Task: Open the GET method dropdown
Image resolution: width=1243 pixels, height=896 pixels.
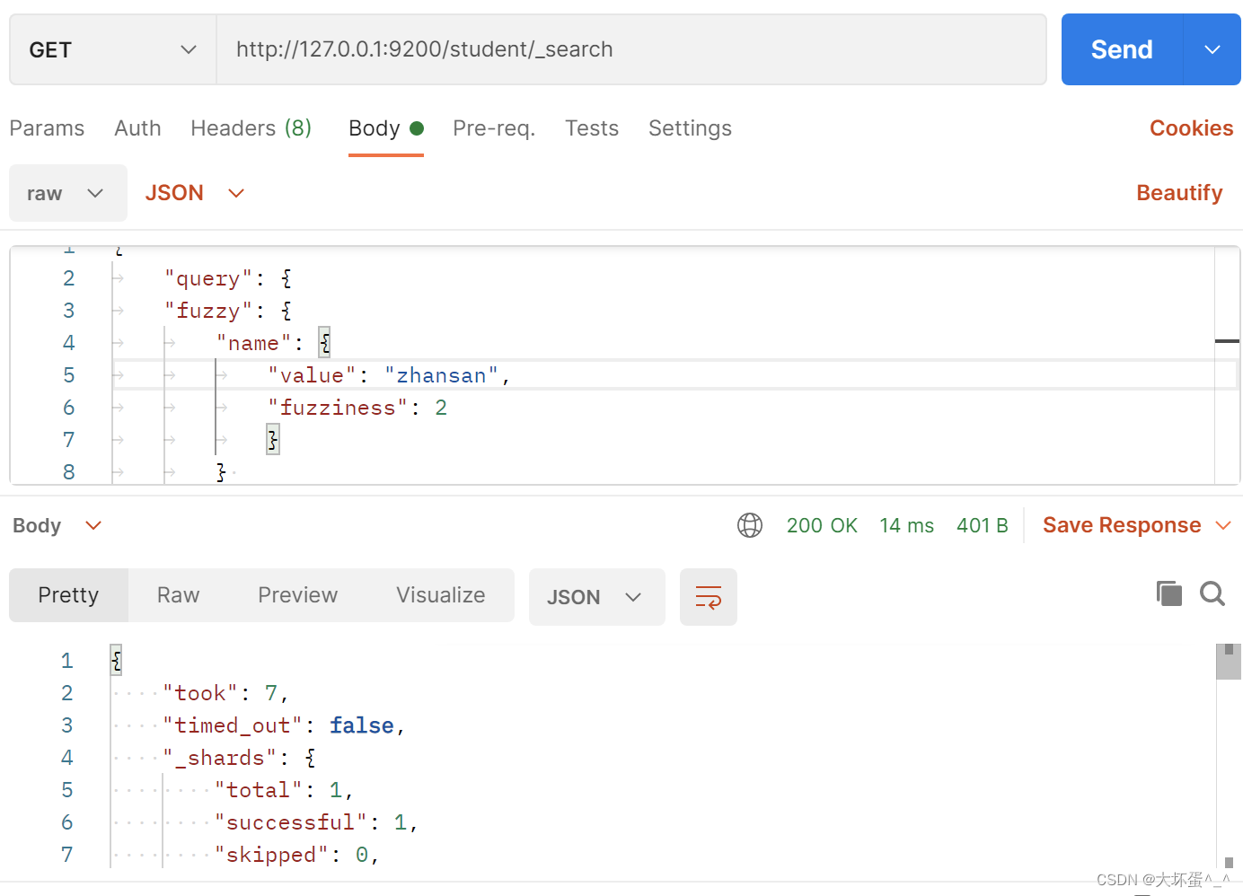Action: pos(113,49)
